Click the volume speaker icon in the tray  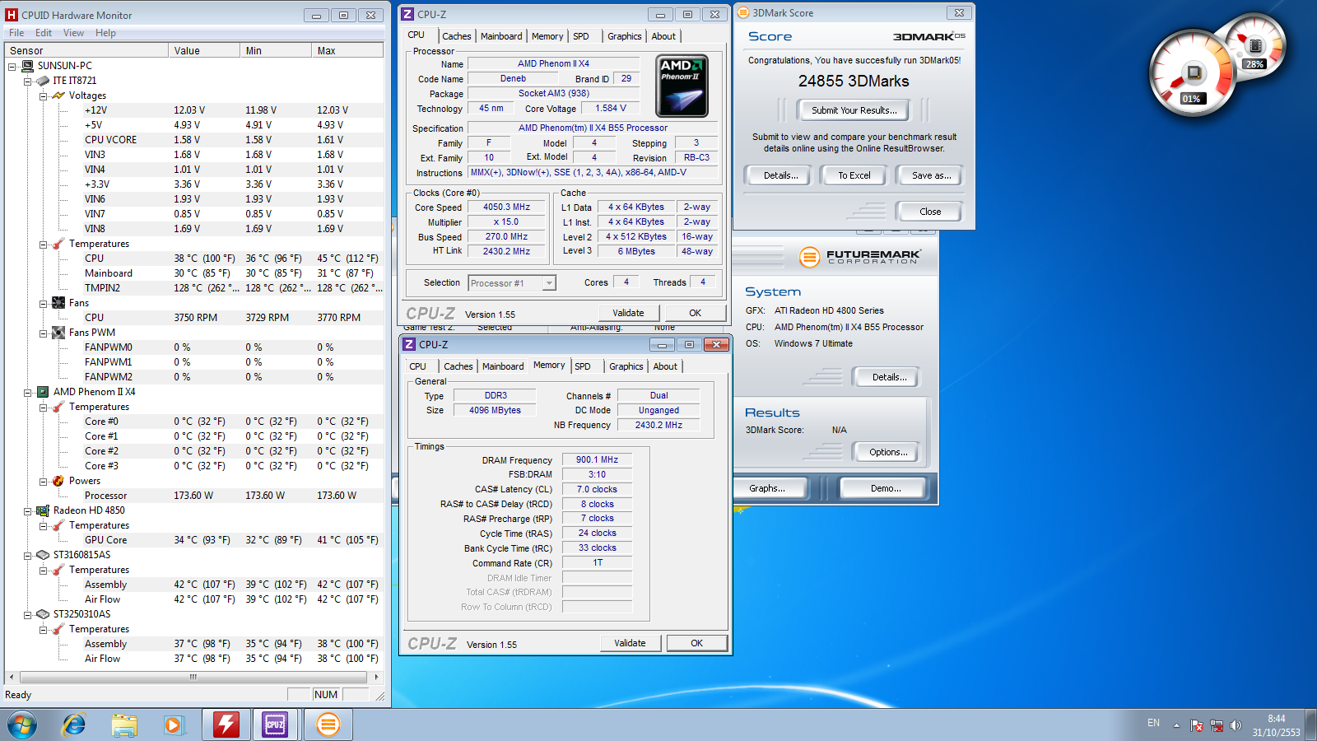coord(1235,725)
